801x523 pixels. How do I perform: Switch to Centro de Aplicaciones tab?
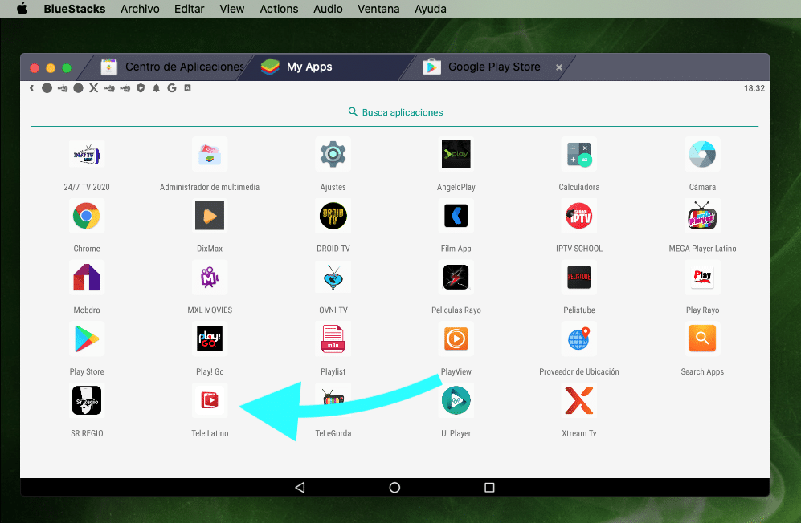(x=183, y=67)
